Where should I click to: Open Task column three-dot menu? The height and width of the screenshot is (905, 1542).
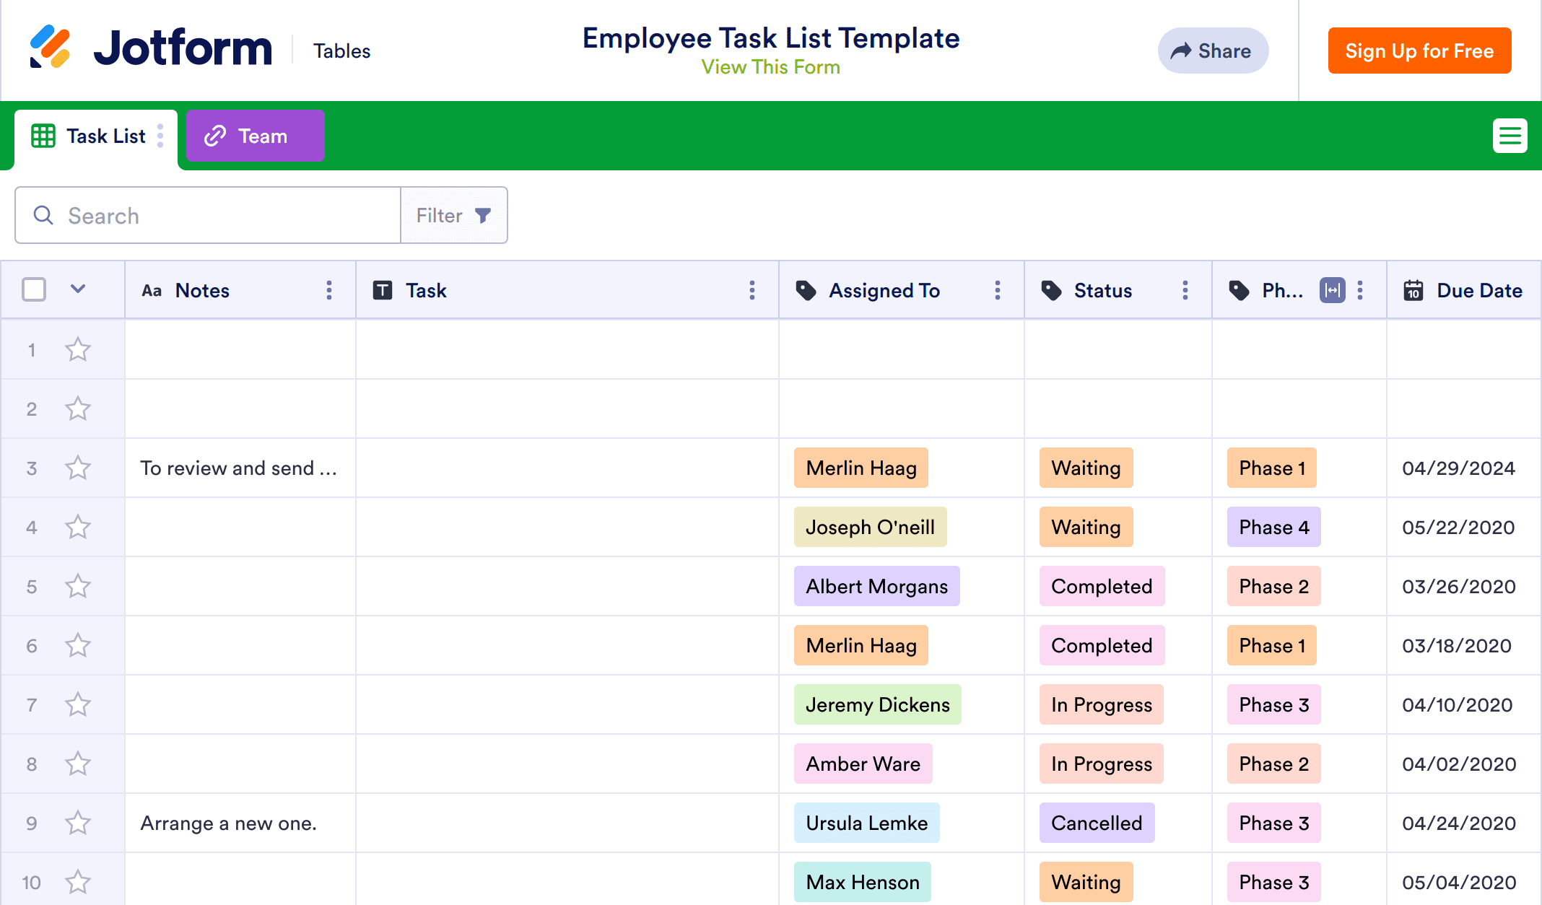tap(752, 290)
